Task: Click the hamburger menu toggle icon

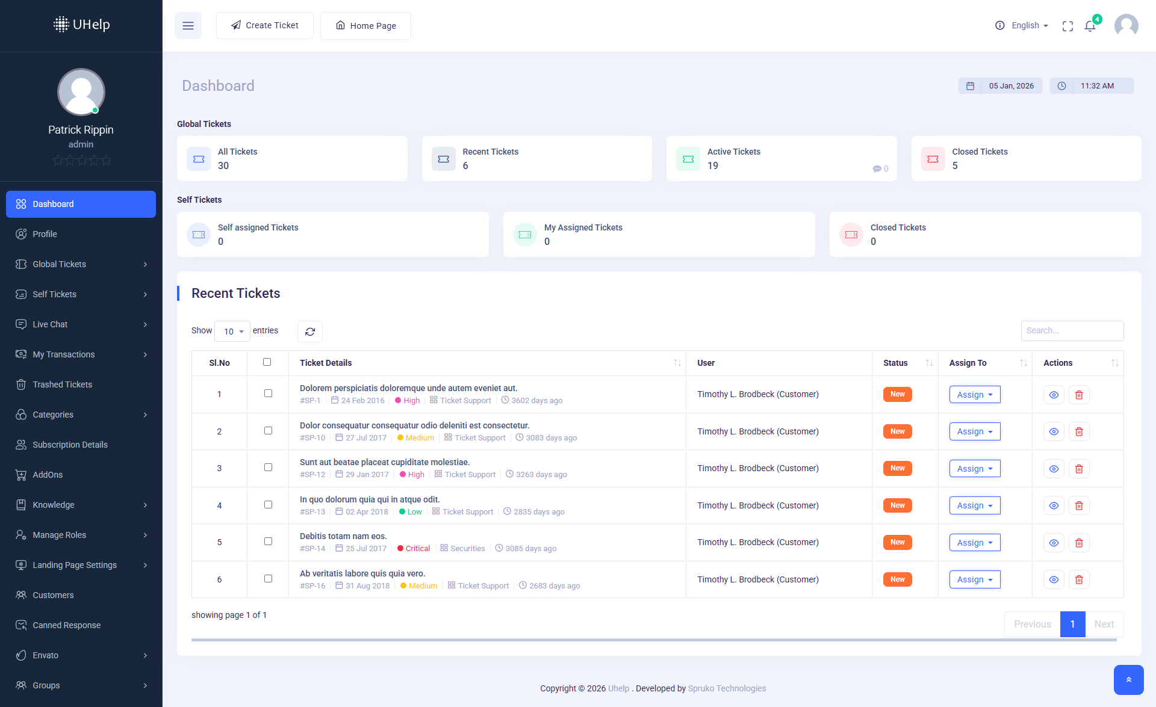Action: point(188,26)
